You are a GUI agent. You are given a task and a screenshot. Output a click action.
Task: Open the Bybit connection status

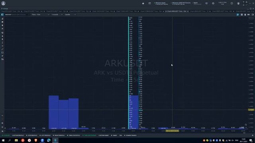[196, 3]
